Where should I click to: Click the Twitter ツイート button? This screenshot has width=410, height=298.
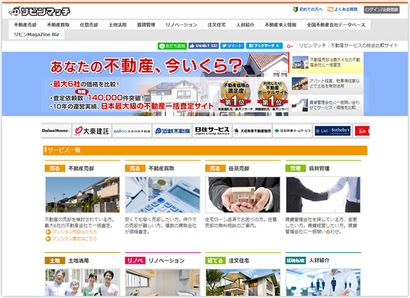(233, 46)
